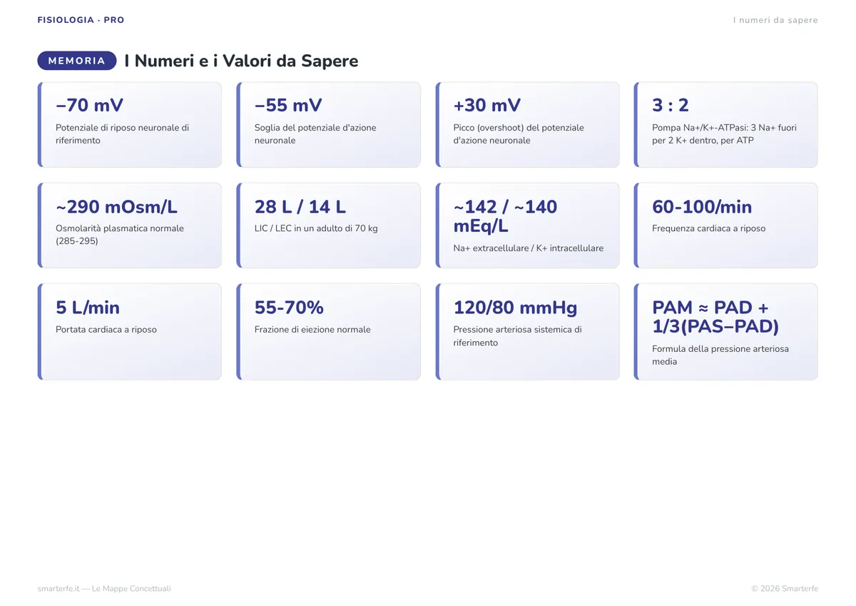Select the "Frazione di eiezione normale" description
Image resolution: width=856 pixels, height=606 pixels.
coord(312,330)
